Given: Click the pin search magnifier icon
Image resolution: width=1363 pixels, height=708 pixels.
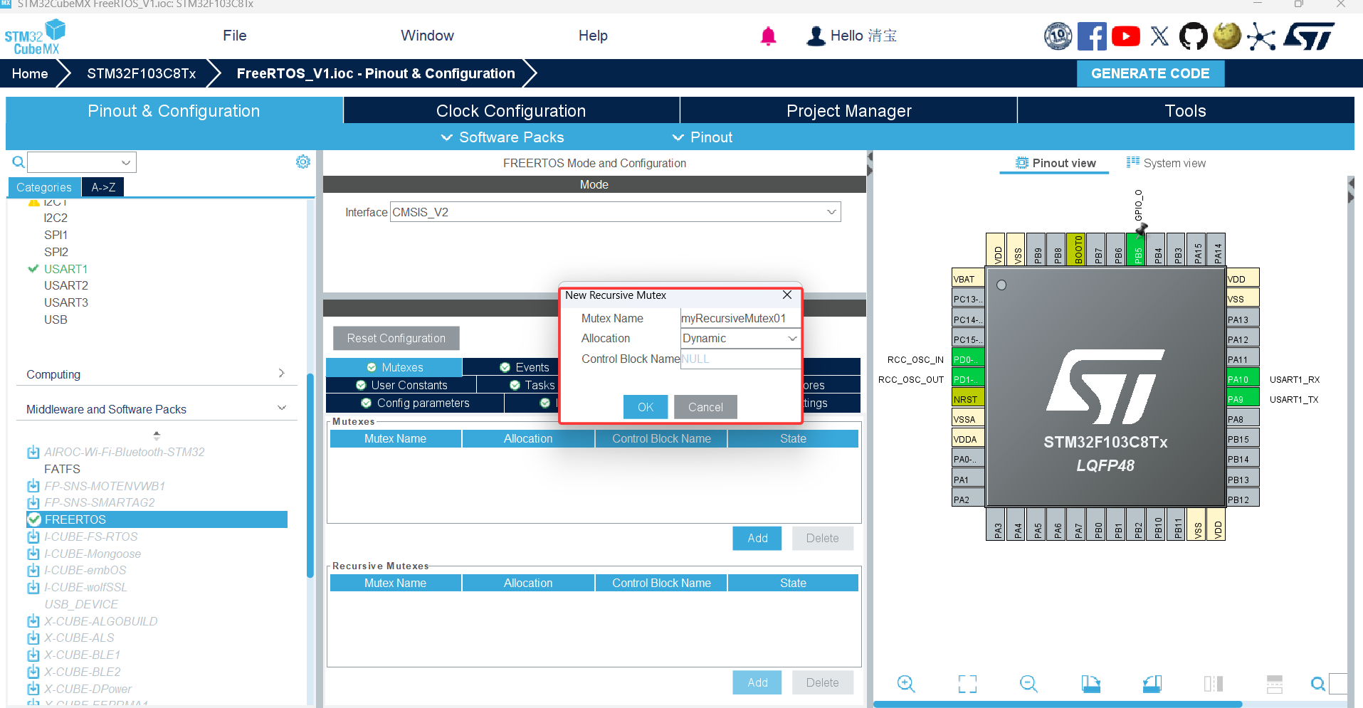Looking at the screenshot, I should click(x=1318, y=684).
